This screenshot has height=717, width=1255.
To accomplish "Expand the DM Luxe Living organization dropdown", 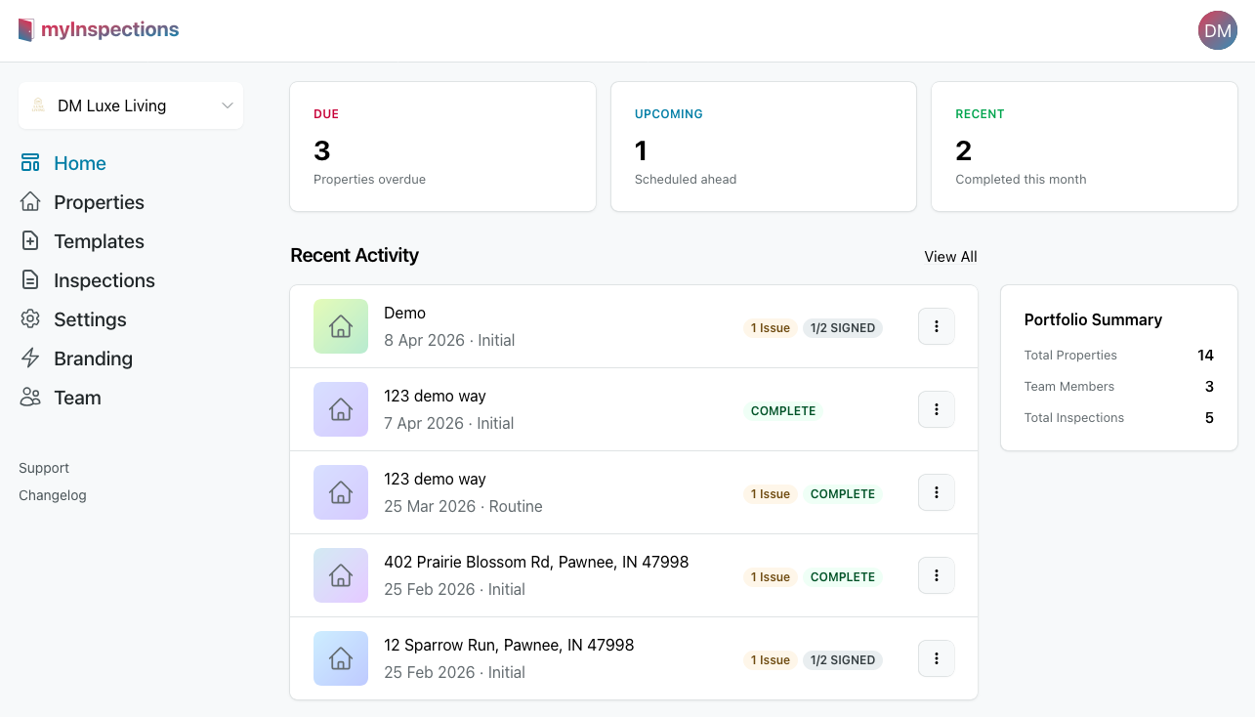I will coord(131,105).
